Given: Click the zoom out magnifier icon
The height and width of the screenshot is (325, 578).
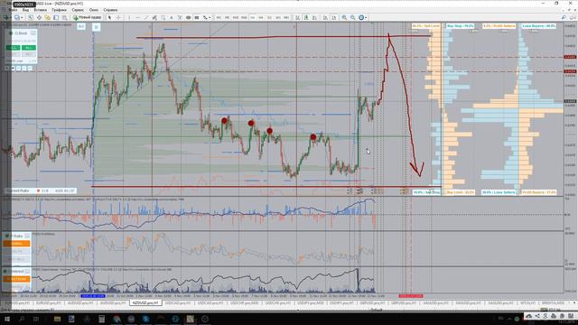Looking at the screenshot, I should pos(353,17).
